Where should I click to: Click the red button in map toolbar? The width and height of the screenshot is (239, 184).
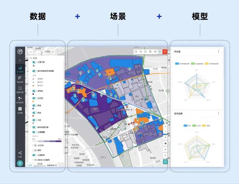coord(165,52)
